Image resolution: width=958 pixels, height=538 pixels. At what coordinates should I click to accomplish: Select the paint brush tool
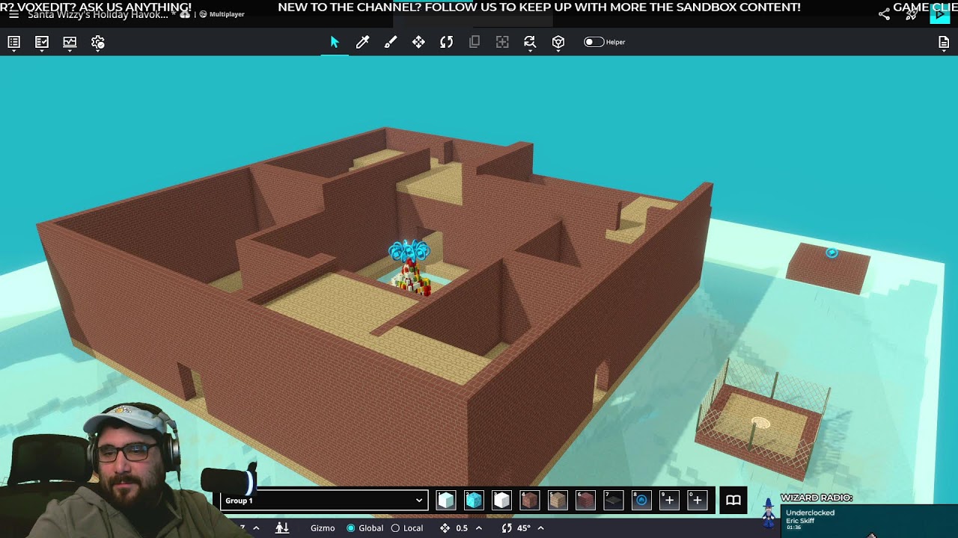391,43
